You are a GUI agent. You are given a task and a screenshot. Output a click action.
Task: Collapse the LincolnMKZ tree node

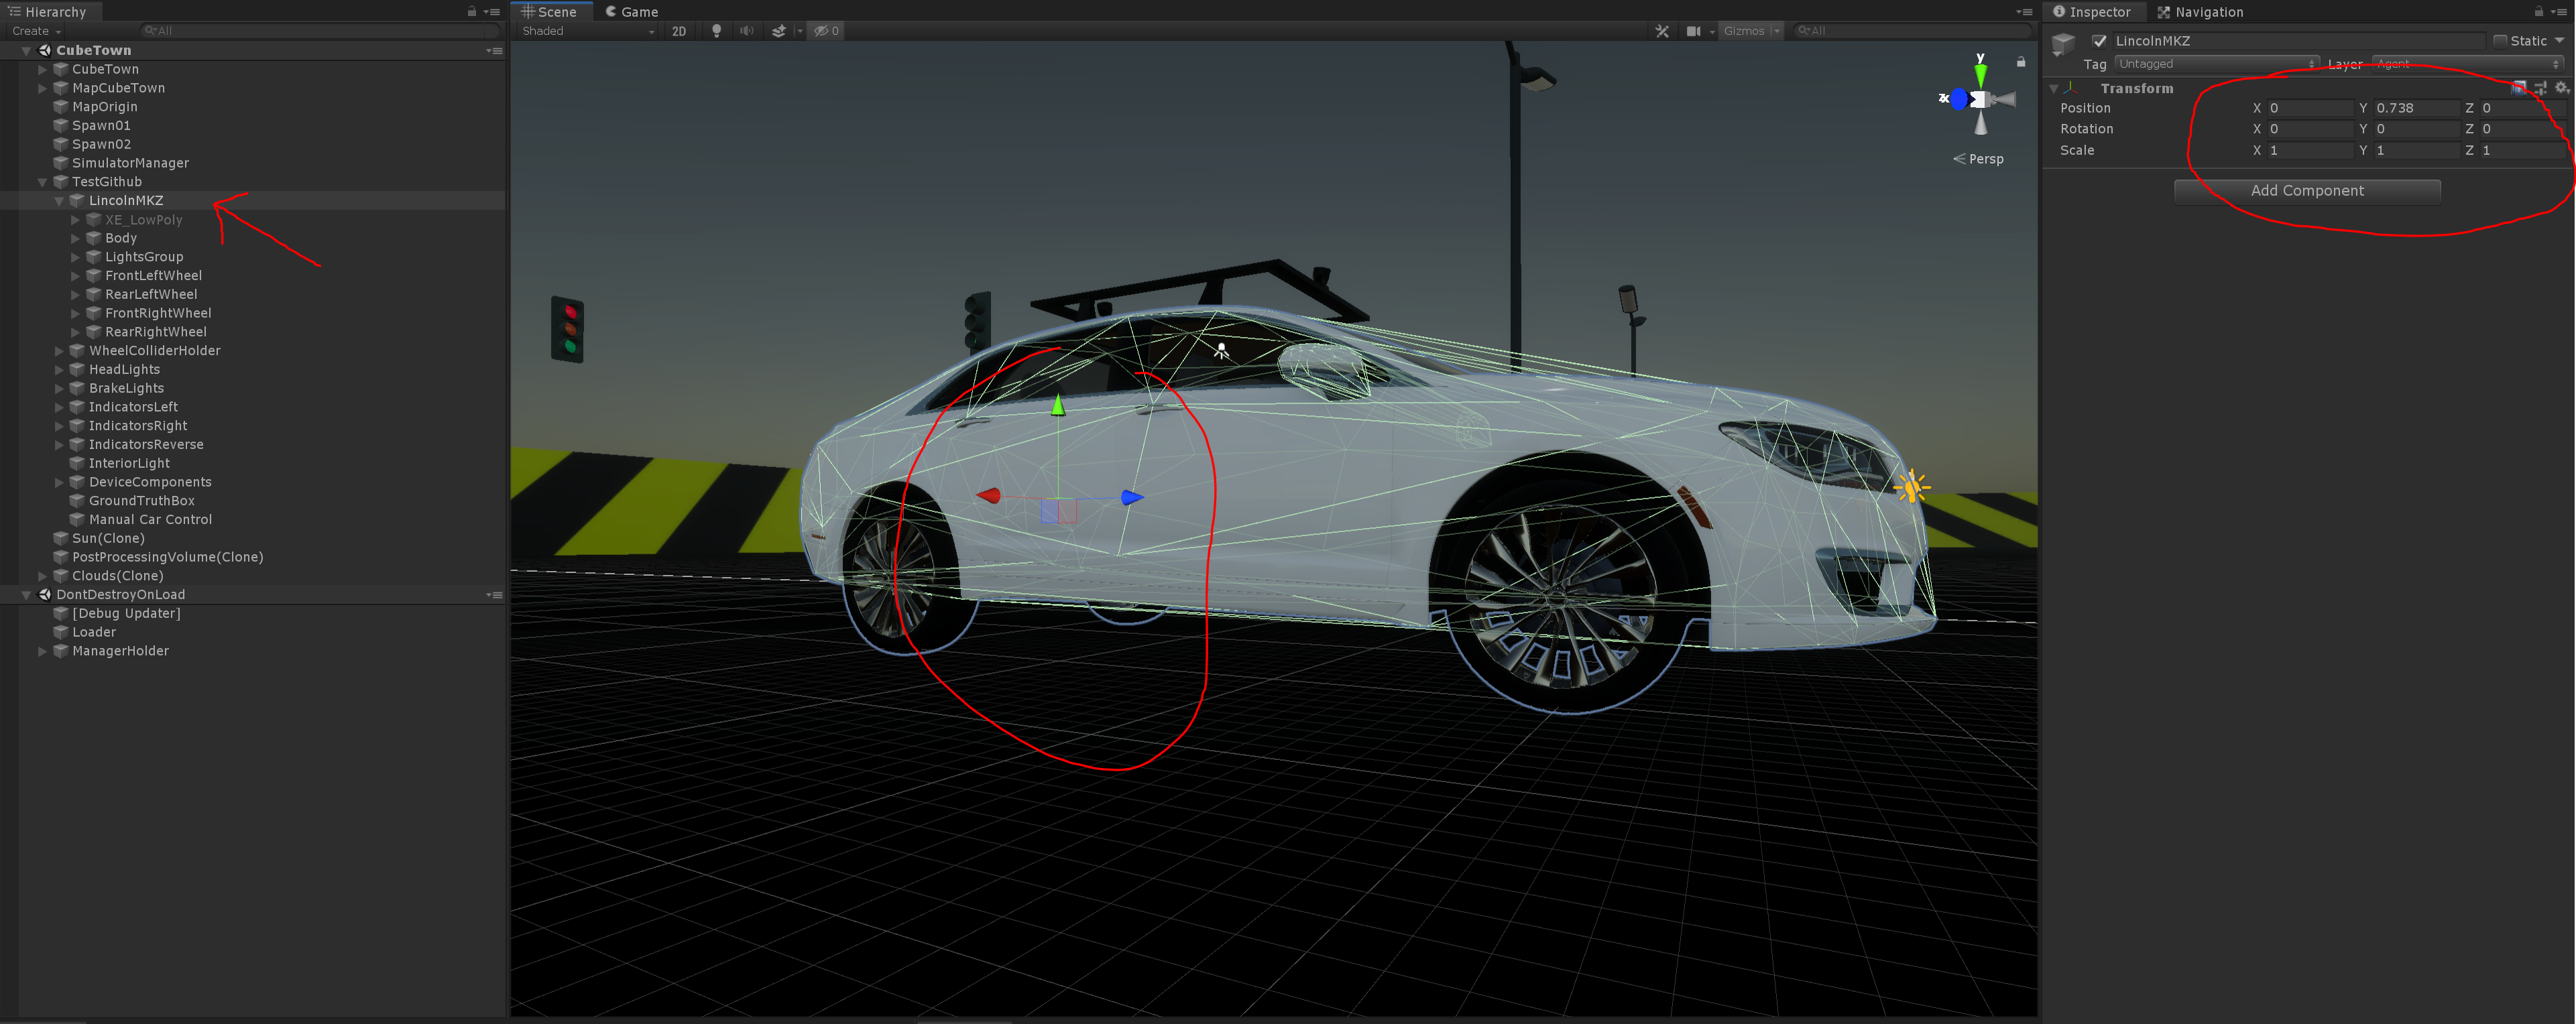(59, 201)
